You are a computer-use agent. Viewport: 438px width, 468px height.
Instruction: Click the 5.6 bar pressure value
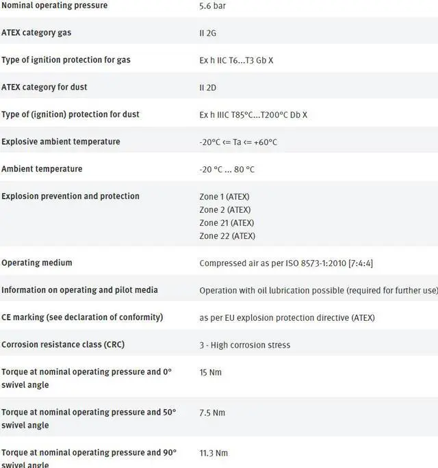(x=212, y=5)
